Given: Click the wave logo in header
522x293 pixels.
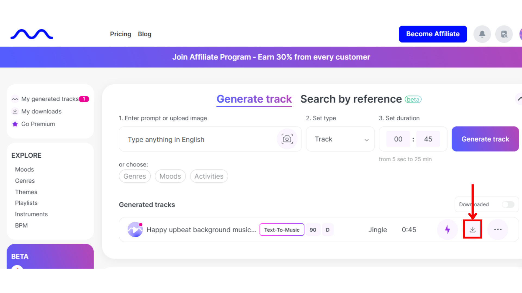Looking at the screenshot, I should pos(32,34).
